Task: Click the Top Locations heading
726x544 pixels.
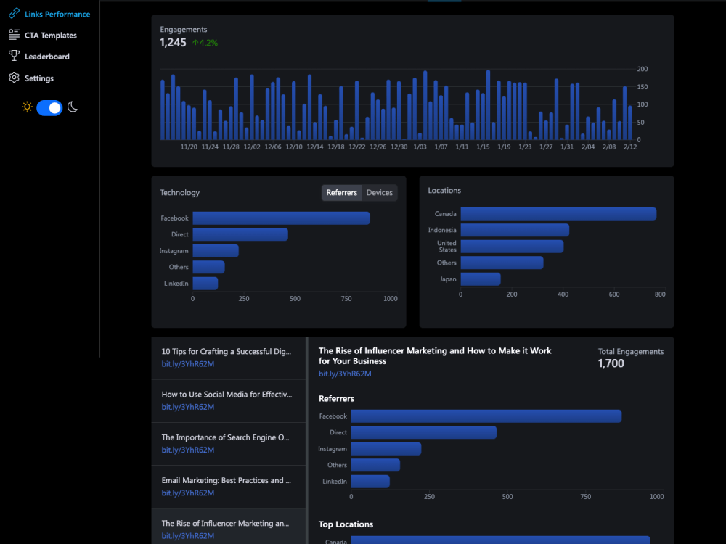Action: 346,524
